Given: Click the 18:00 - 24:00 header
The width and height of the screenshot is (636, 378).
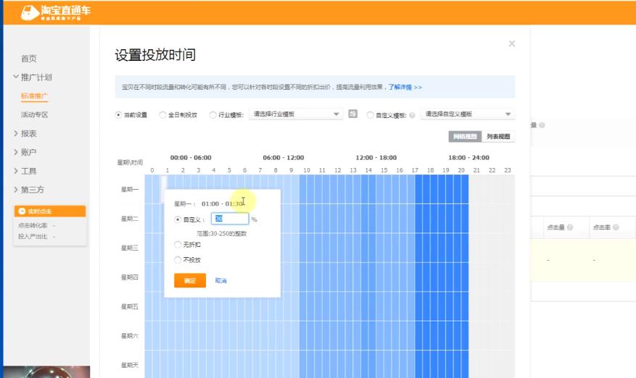Looking at the screenshot, I should click(469, 158).
